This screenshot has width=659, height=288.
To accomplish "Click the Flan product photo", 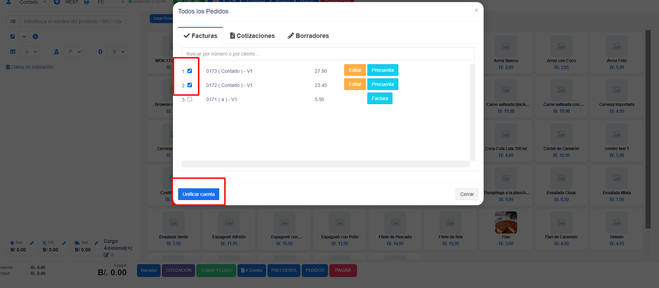I will point(506,222).
